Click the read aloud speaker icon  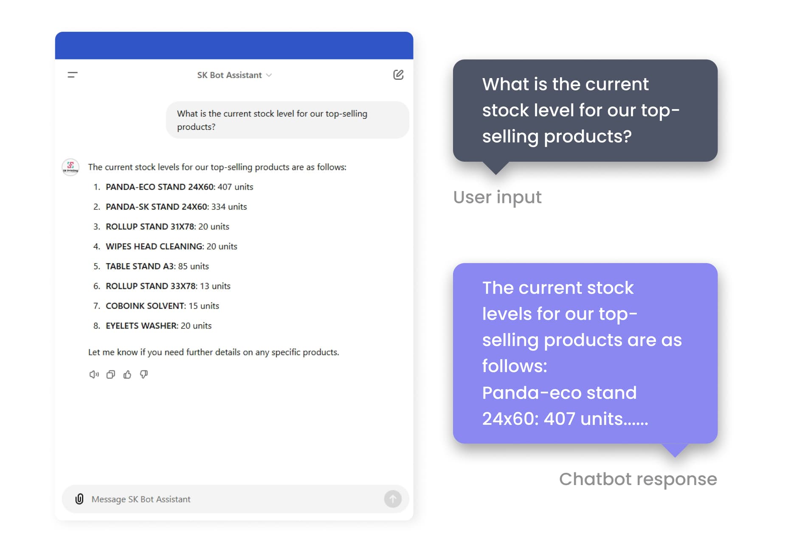94,374
